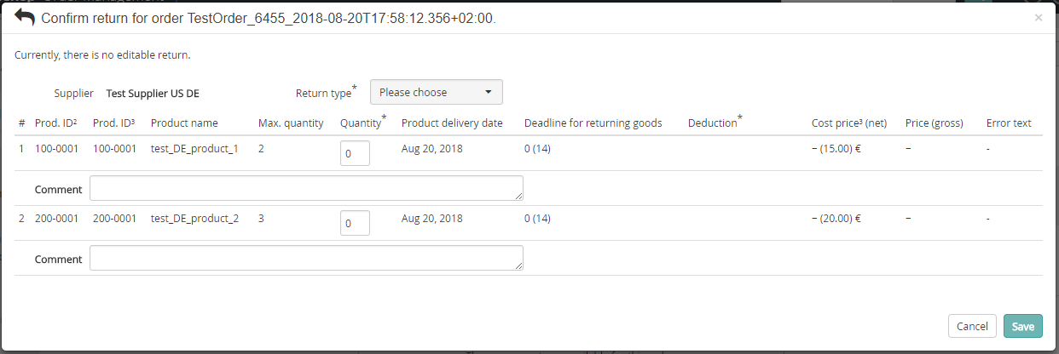Click cost price − (15.00) €
This screenshot has width=1059, height=354.
click(x=836, y=148)
